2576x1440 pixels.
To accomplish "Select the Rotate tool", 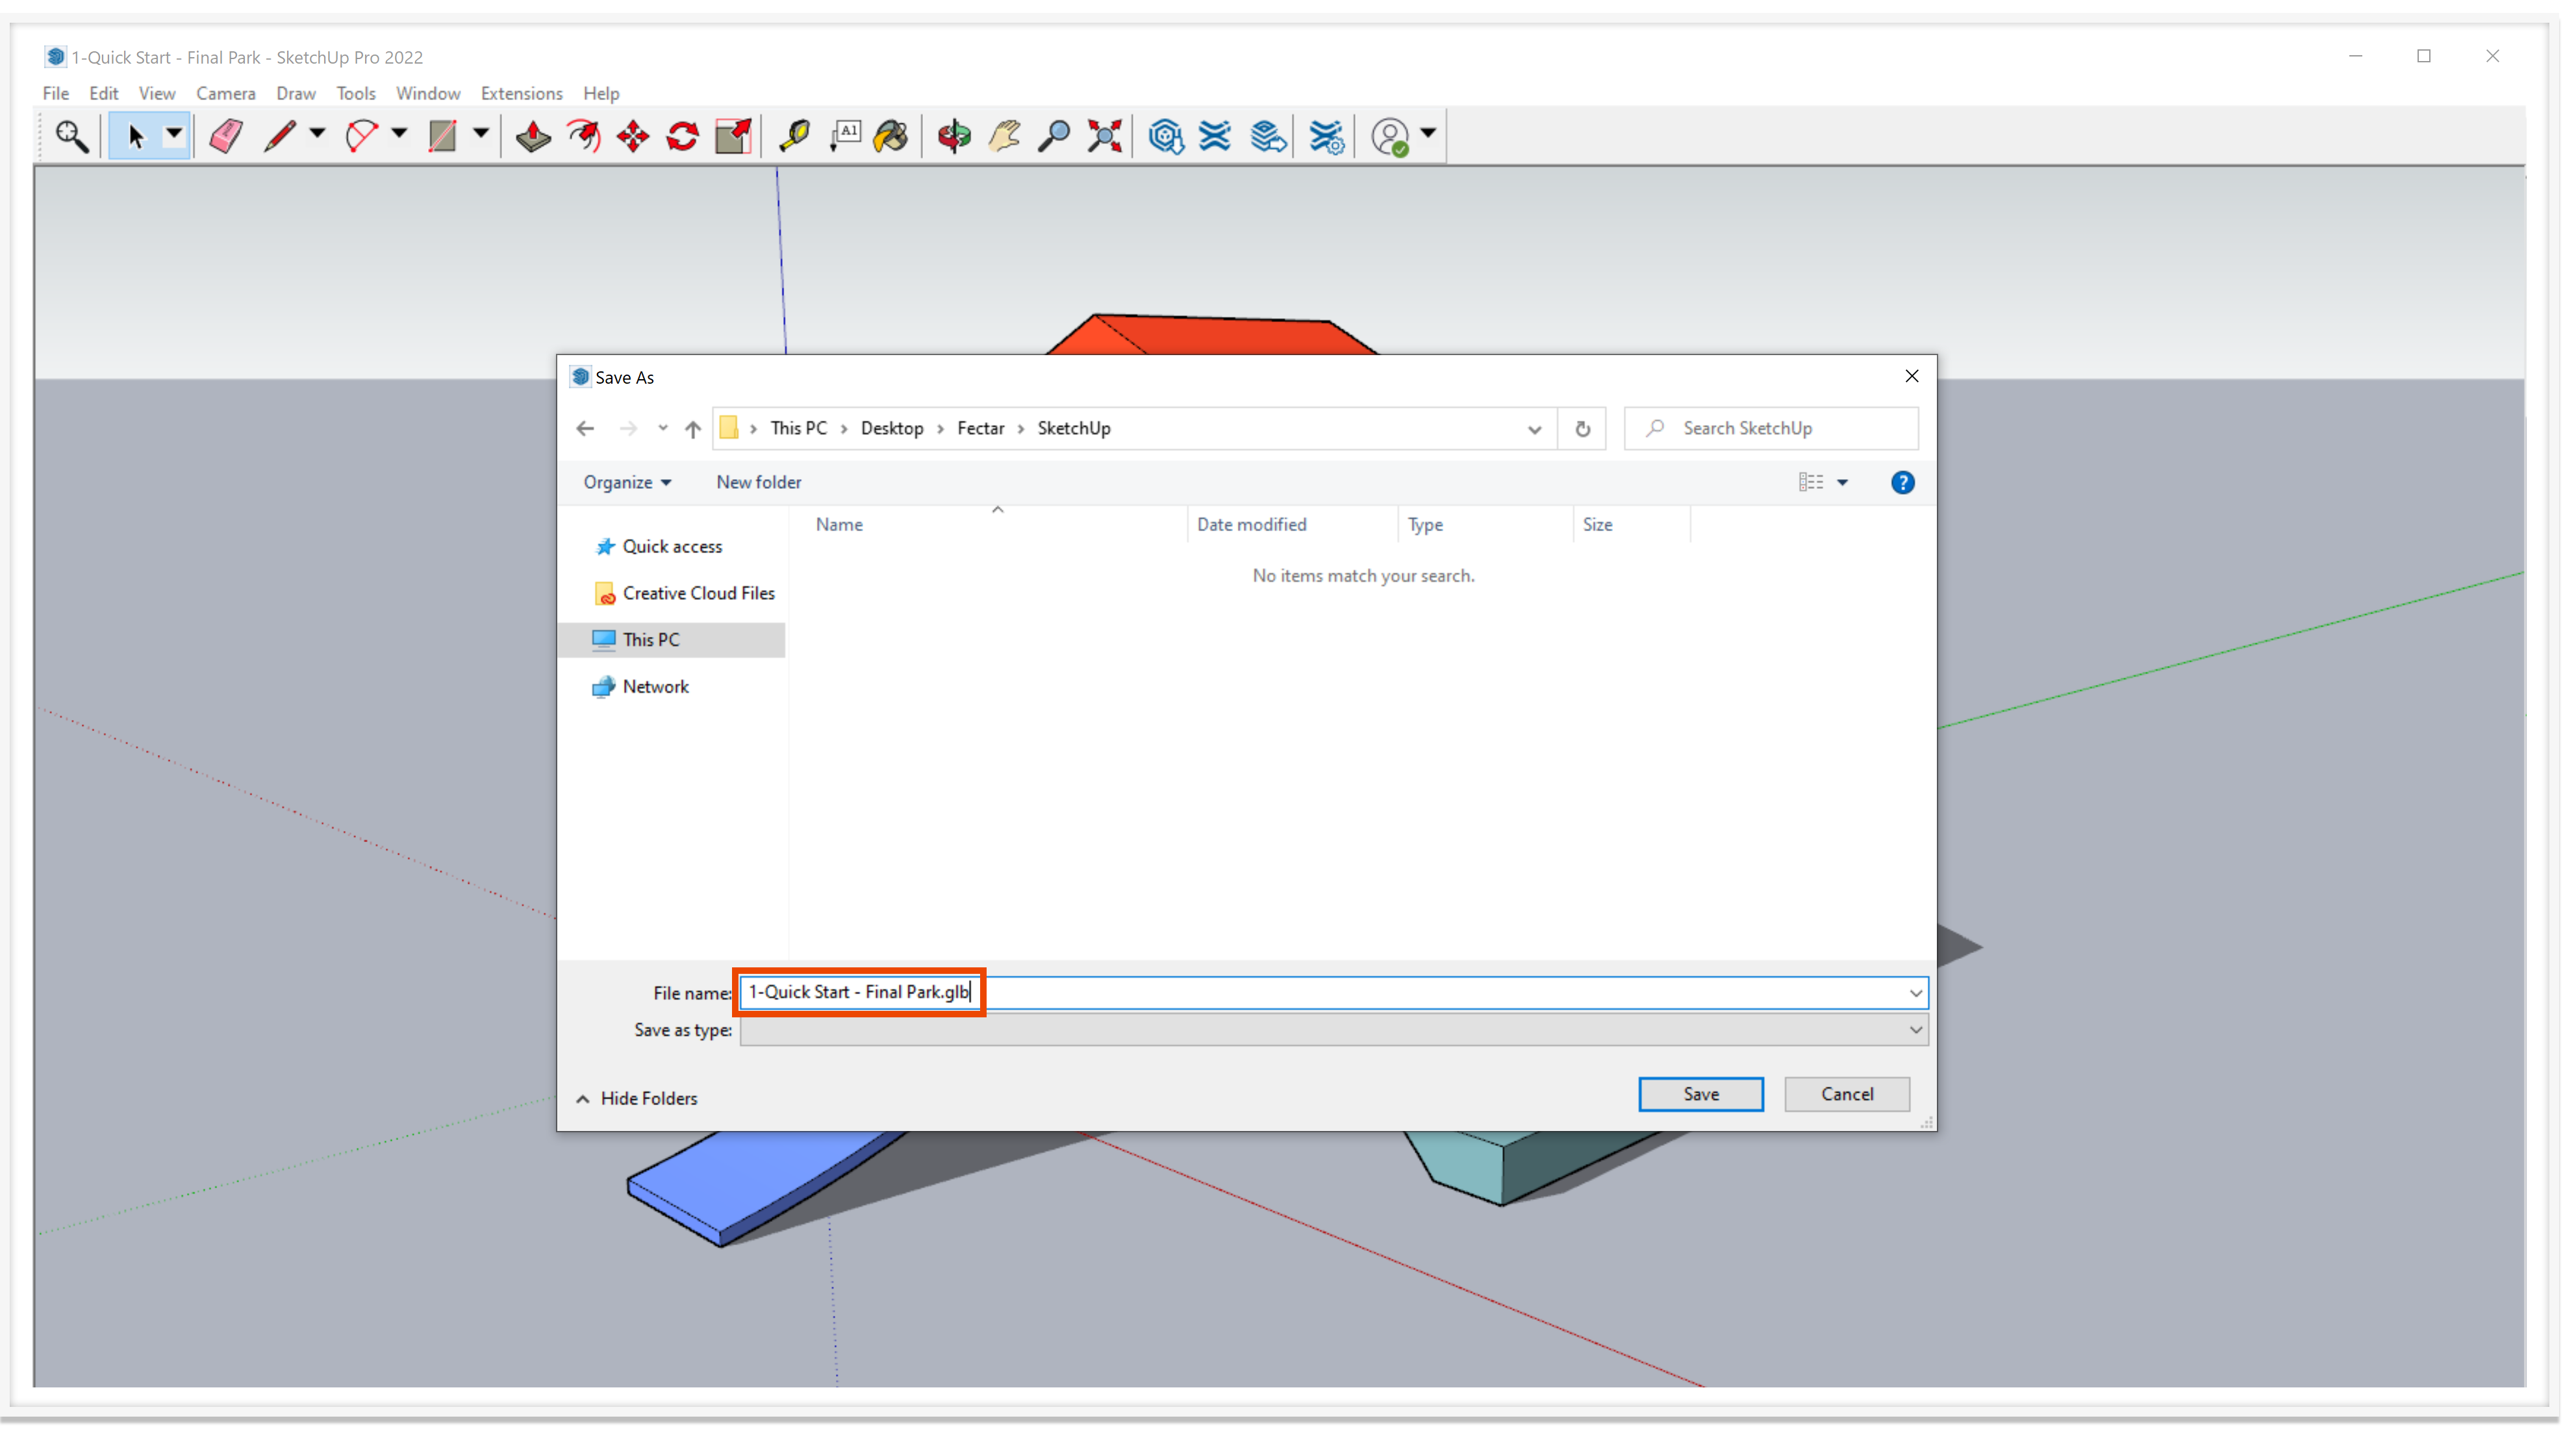I will pyautogui.click(x=683, y=136).
